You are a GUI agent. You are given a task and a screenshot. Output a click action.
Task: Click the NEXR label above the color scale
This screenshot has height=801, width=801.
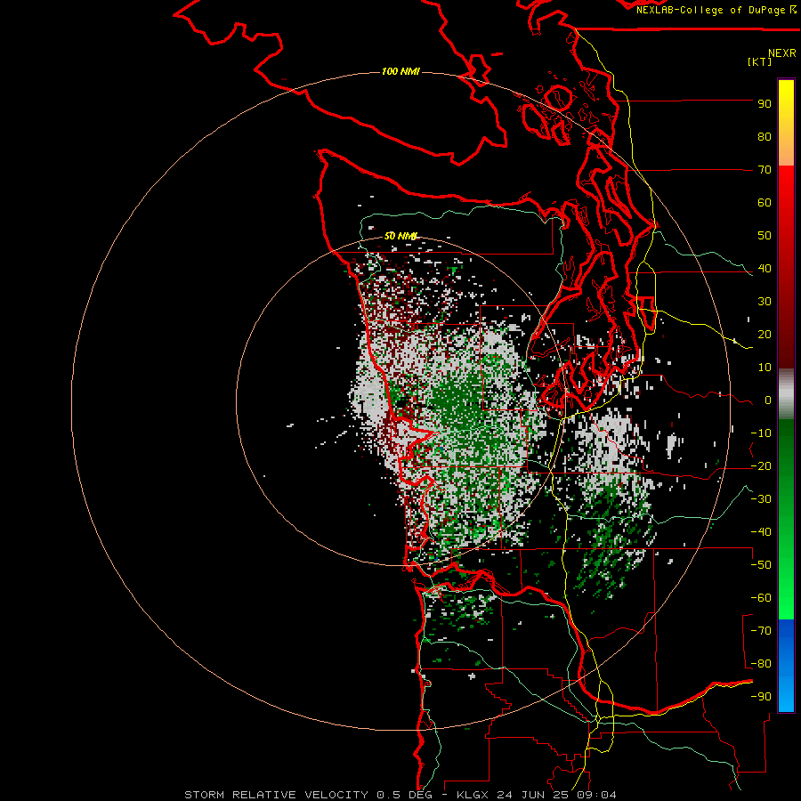[781, 53]
